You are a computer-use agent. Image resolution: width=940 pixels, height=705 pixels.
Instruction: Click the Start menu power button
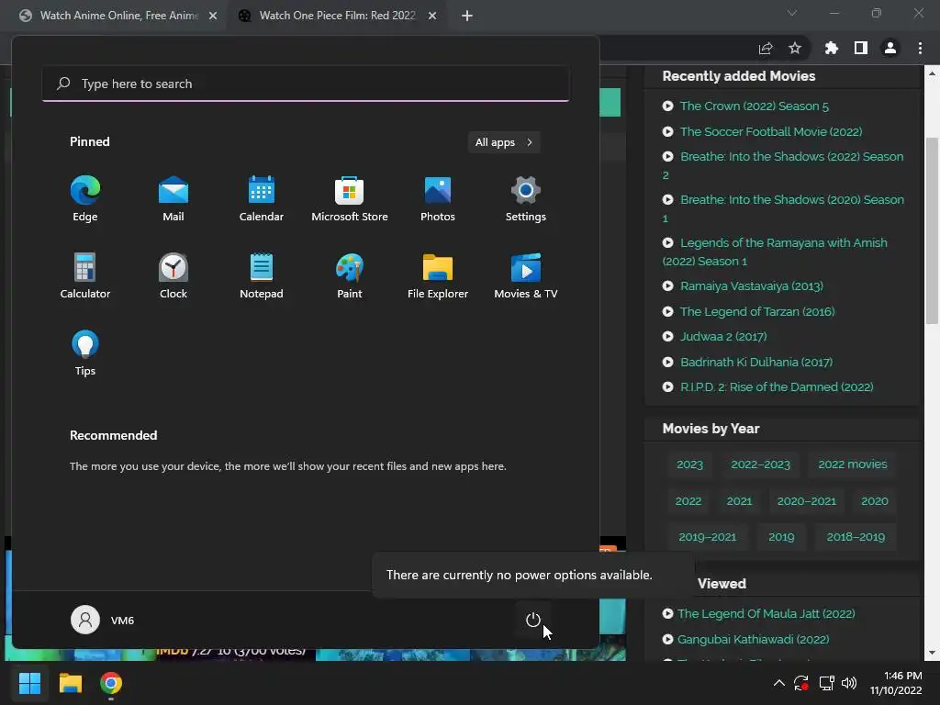[533, 620]
